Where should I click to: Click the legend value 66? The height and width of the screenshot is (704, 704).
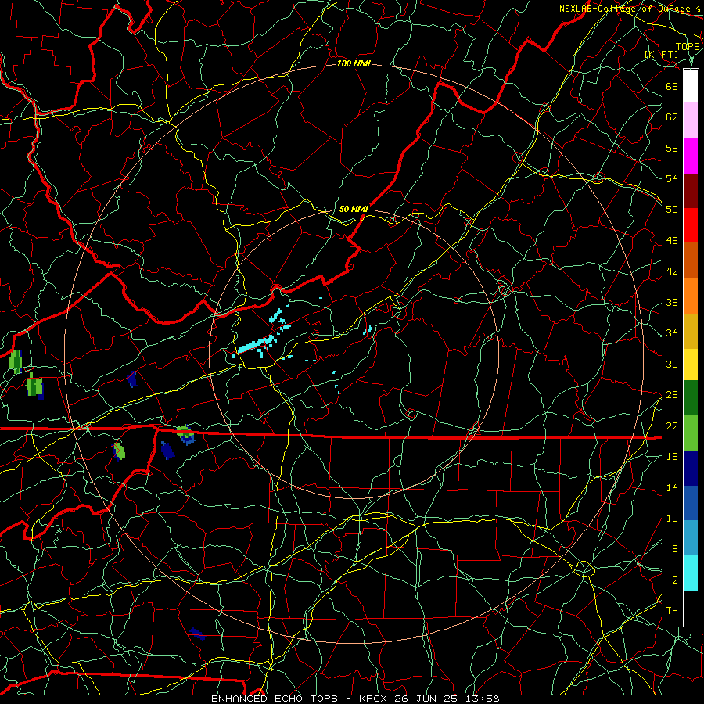672,86
